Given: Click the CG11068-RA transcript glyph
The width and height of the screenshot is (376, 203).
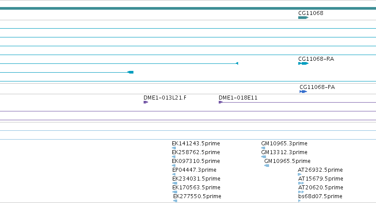Looking at the screenshot, I should coord(304,63).
